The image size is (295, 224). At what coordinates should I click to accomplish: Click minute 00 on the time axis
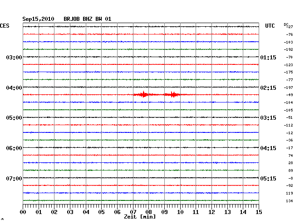coord(23,212)
